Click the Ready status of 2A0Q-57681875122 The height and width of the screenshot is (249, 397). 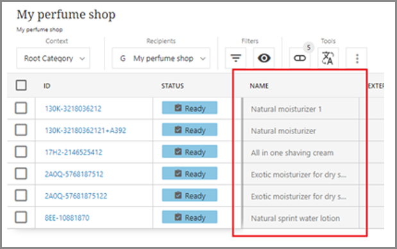coord(190,195)
